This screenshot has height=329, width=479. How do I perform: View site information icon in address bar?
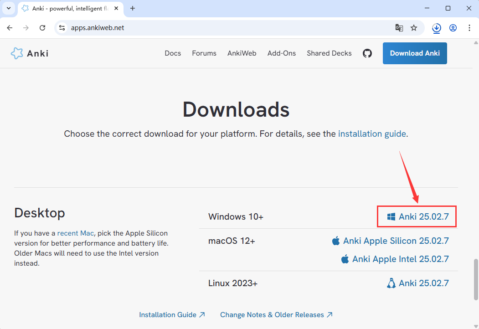62,28
